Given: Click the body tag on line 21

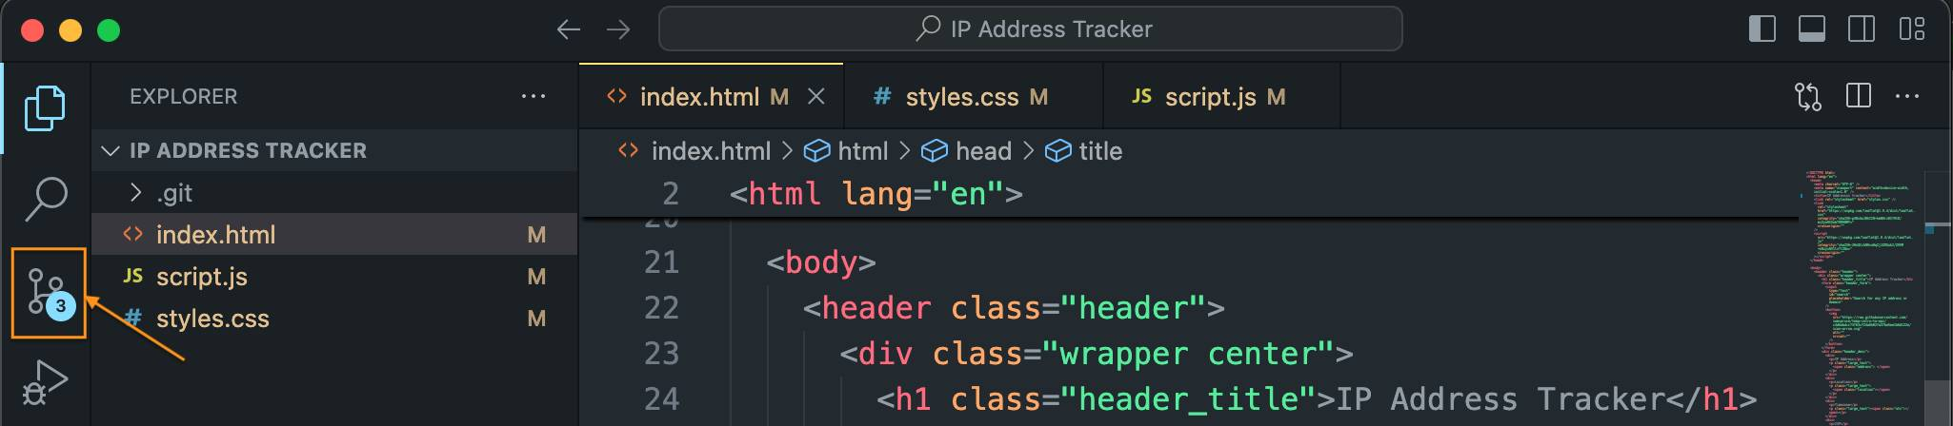Looking at the screenshot, I should (821, 261).
